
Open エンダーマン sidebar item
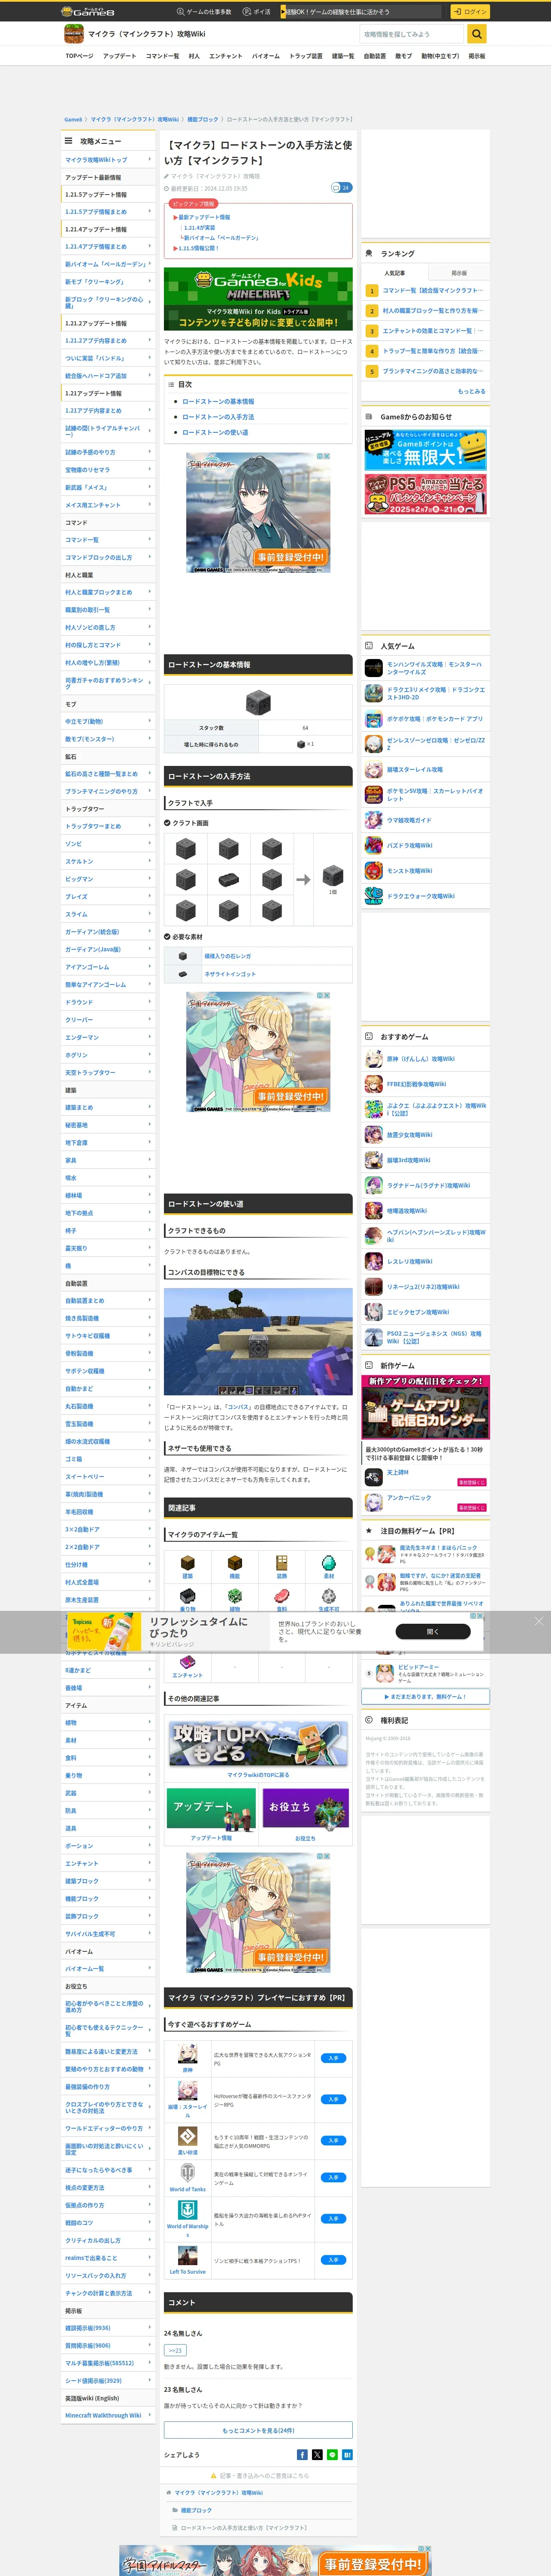pos(108,1037)
